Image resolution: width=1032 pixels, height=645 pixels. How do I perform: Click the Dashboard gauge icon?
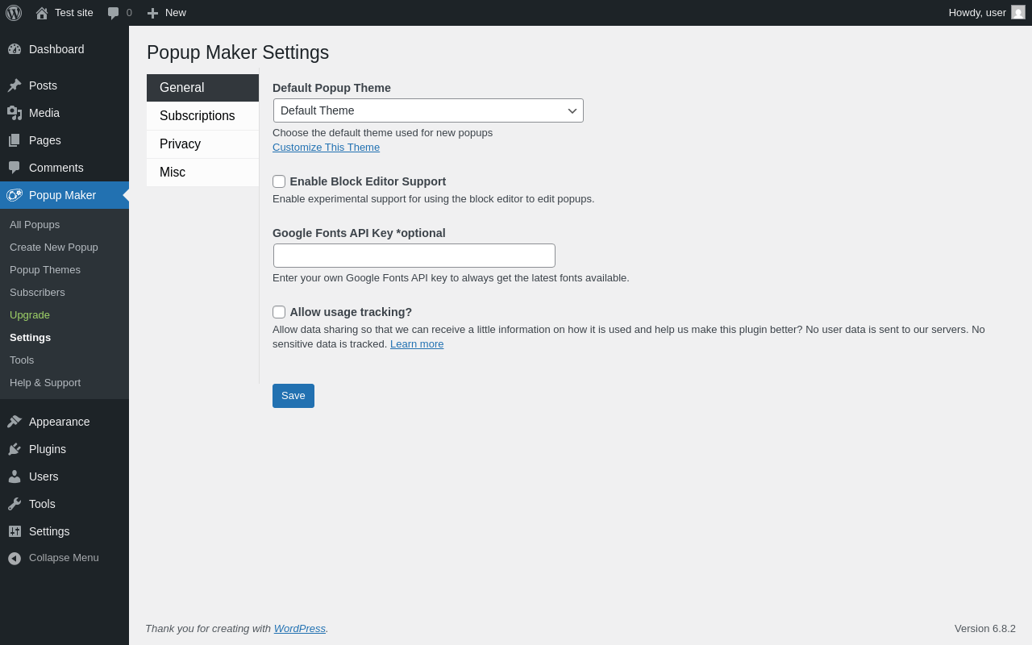tap(15, 49)
